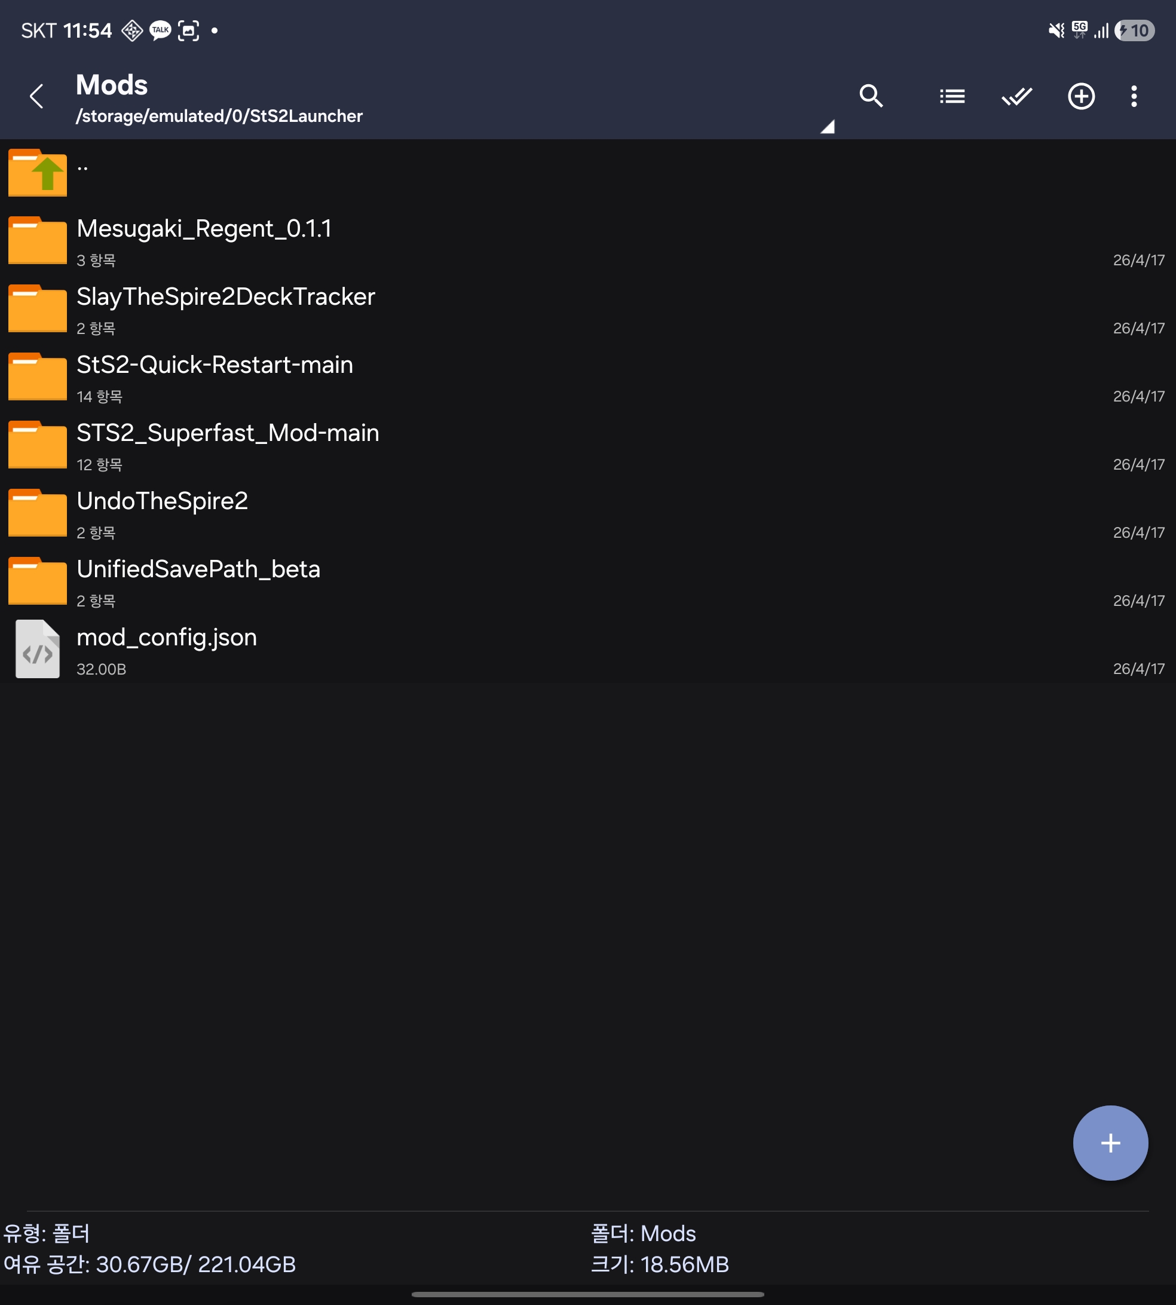Open Mesugaki_Regent_0.1.1 folder icon
The width and height of the screenshot is (1176, 1305).
click(38, 240)
